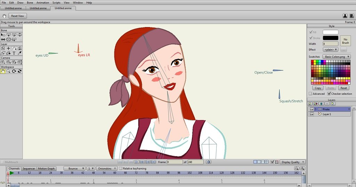Open the interval '1' dropdown
Screen dimensions: 356x187
click(x=91, y=168)
